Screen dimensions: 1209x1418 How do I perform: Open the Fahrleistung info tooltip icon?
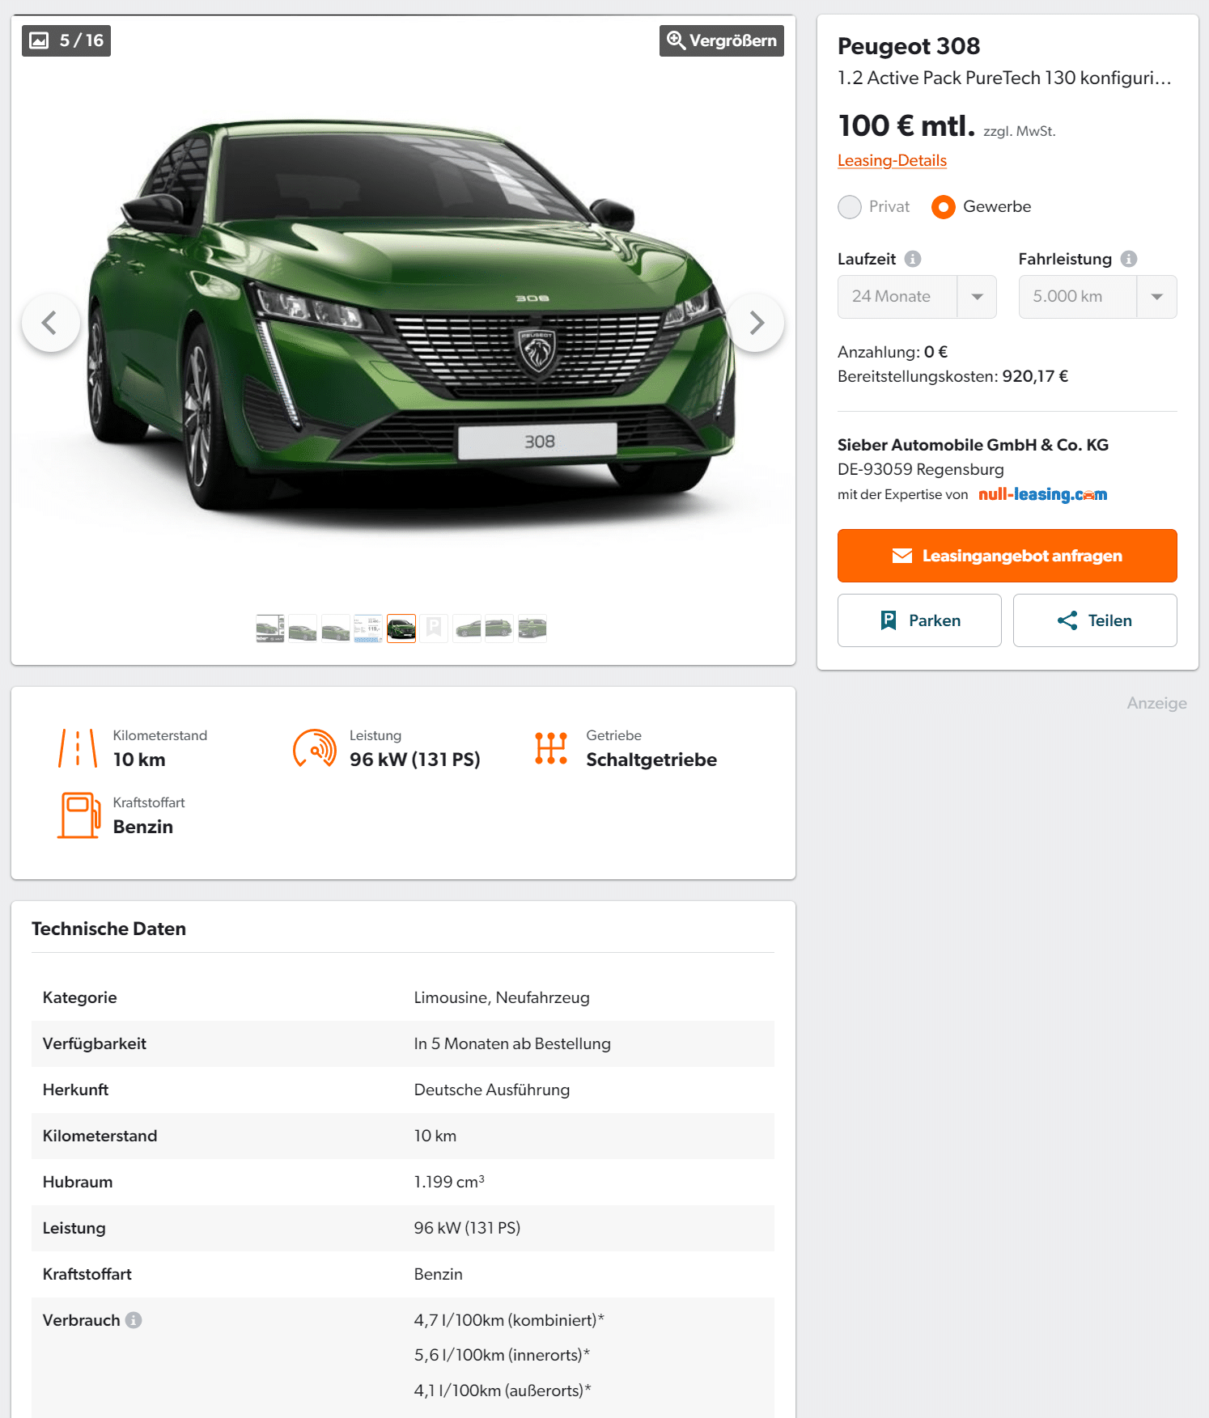pos(1129,259)
